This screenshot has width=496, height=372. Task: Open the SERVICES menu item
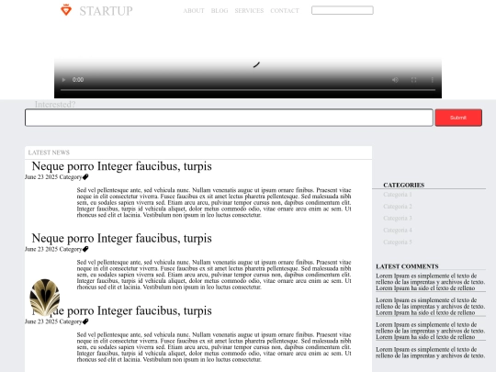tap(249, 11)
